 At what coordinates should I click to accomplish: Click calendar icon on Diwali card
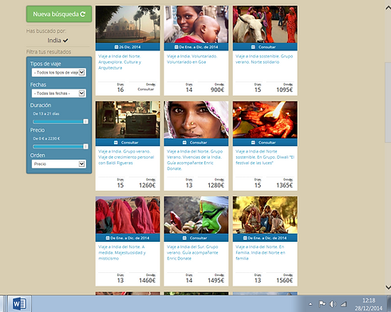coord(253,143)
